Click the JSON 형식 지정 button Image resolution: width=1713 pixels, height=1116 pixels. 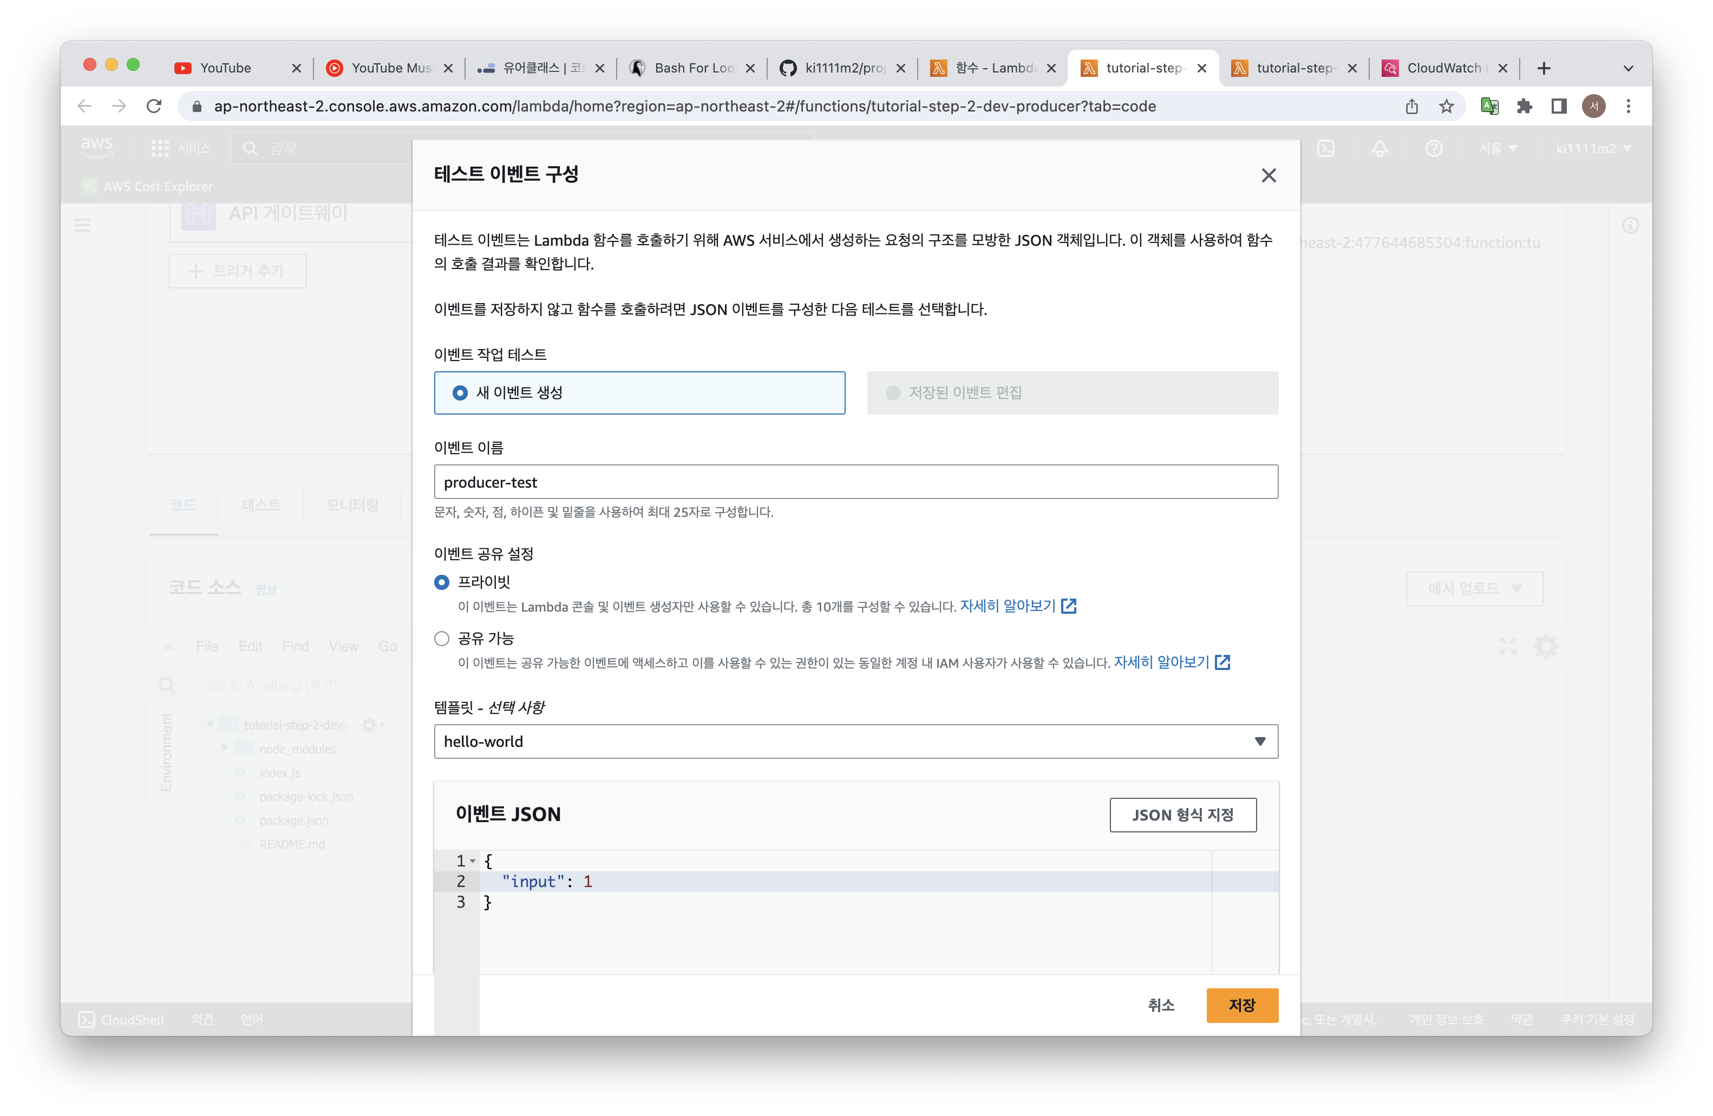(x=1182, y=815)
